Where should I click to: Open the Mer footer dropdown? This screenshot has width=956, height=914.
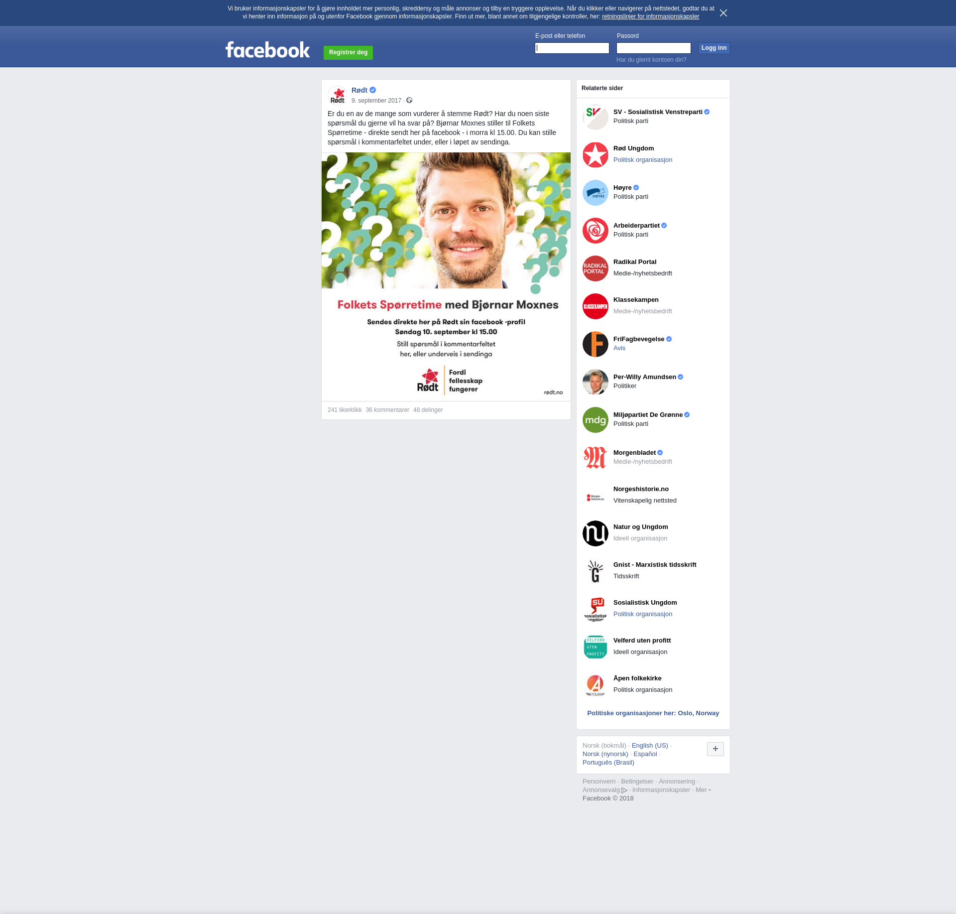[x=703, y=790]
